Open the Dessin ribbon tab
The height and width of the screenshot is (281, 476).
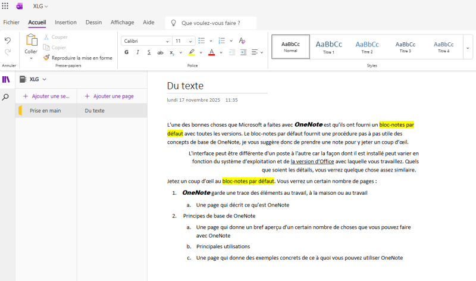click(x=94, y=23)
